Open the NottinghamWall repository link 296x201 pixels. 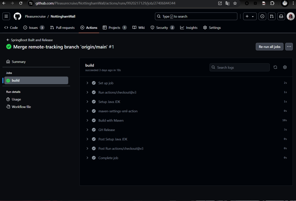tap(63, 16)
